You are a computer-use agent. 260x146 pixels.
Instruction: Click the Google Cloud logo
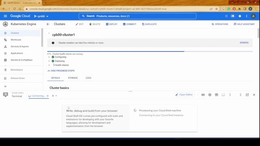click(x=20, y=16)
